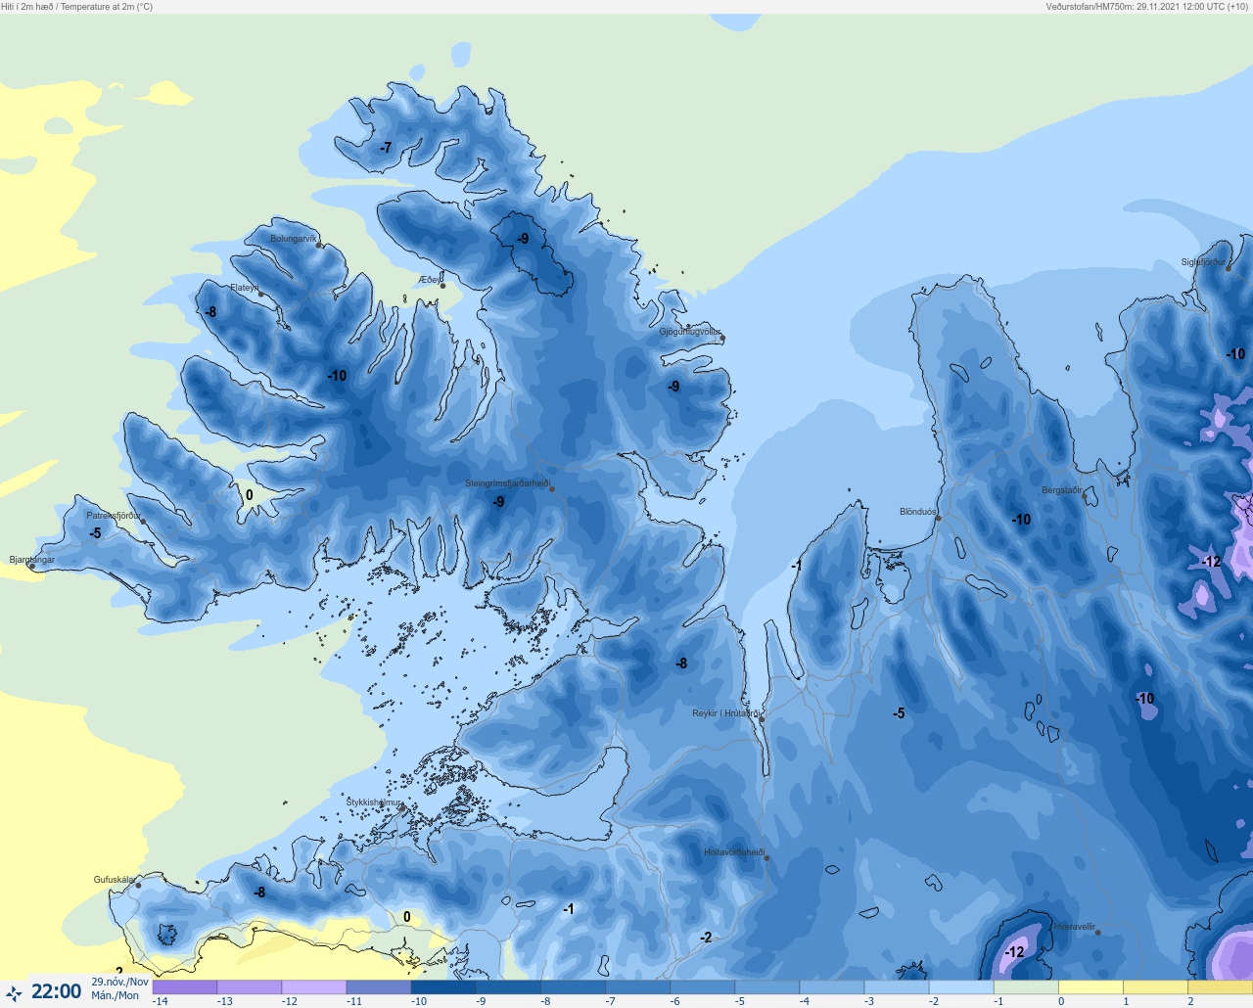The height and width of the screenshot is (1008, 1253).
Task: Select the Bolungarvík station label
Action: [x=294, y=239]
